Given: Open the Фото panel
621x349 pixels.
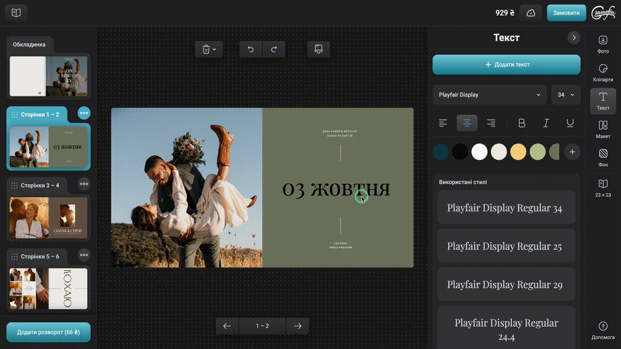Looking at the screenshot, I should coord(603,44).
